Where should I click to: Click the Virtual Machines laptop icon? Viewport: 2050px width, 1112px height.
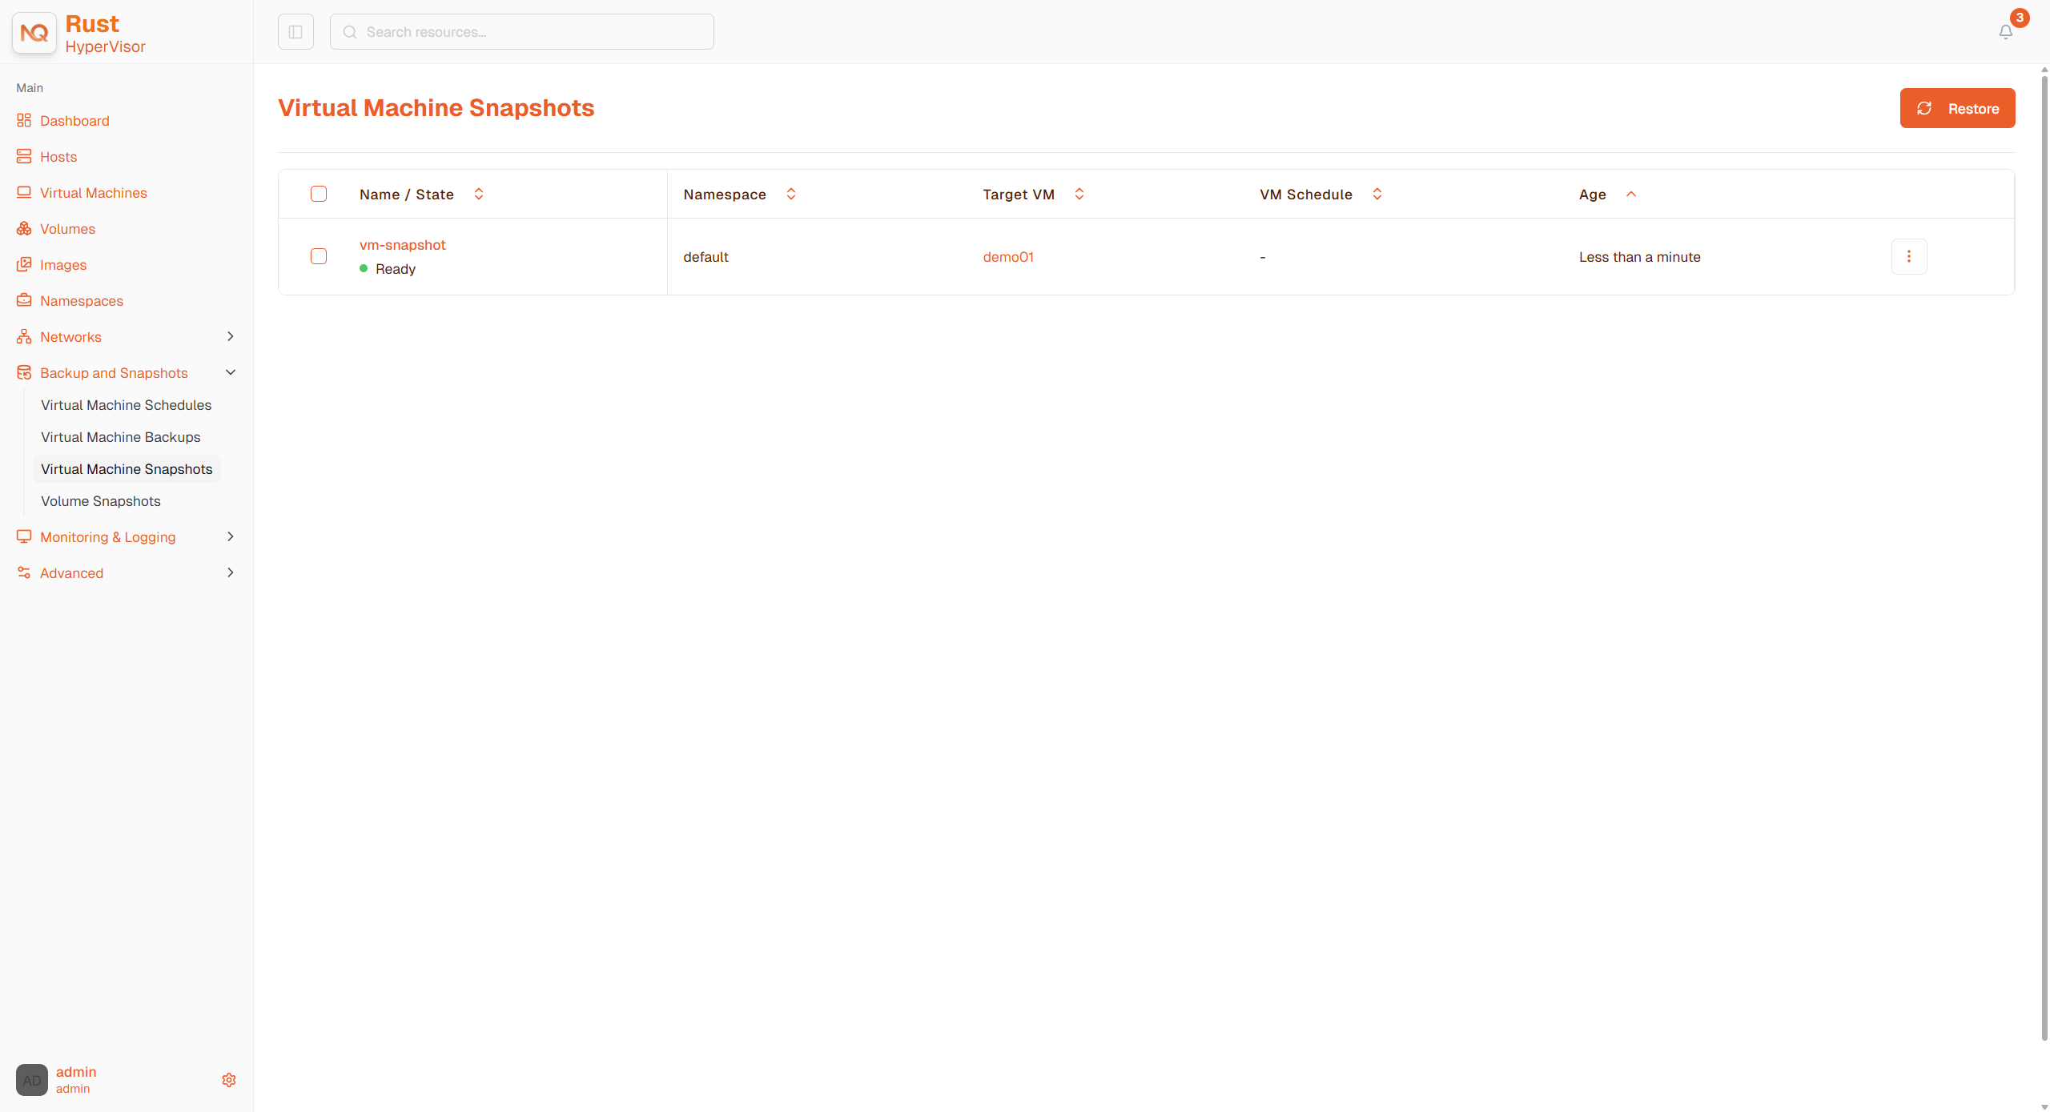click(24, 192)
